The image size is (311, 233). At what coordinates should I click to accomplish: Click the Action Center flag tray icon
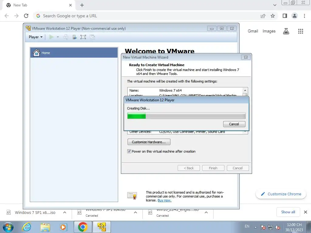tap(263, 227)
